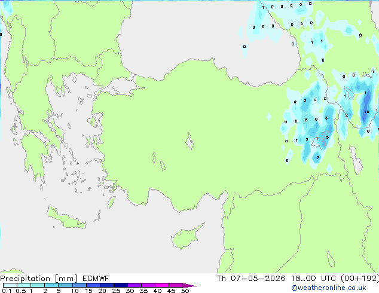Click the purple arrow tip past 50
This screenshot has width=379, height=293.
189,285
